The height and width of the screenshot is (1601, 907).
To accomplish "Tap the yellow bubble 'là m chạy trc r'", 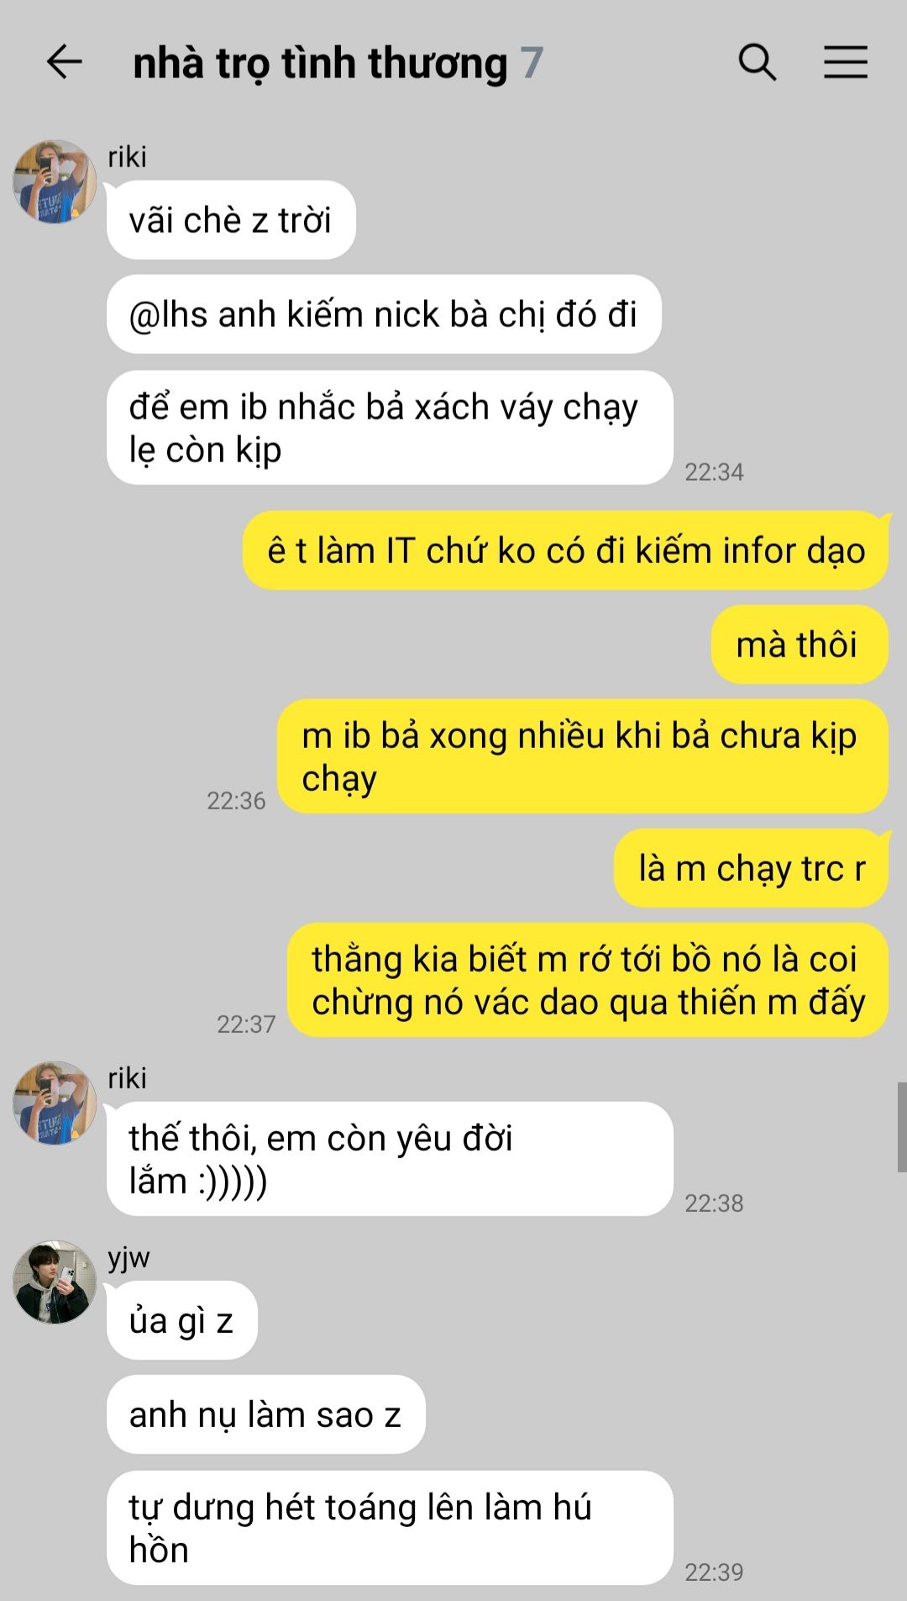I will coord(751,868).
